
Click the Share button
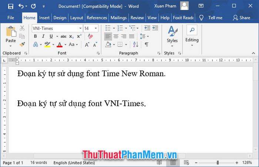(242, 18)
